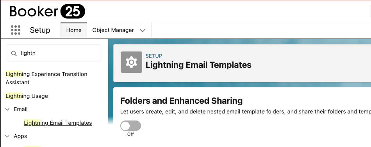
Task: Click the Off label under the toggle
Action: (x=130, y=134)
